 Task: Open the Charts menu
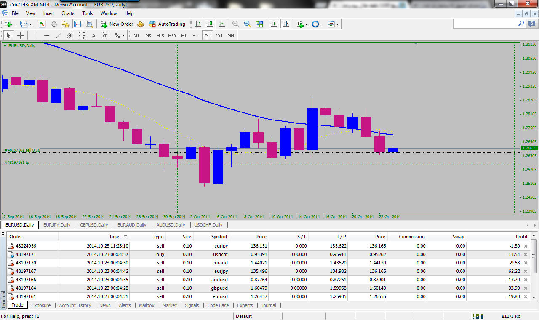click(68, 13)
